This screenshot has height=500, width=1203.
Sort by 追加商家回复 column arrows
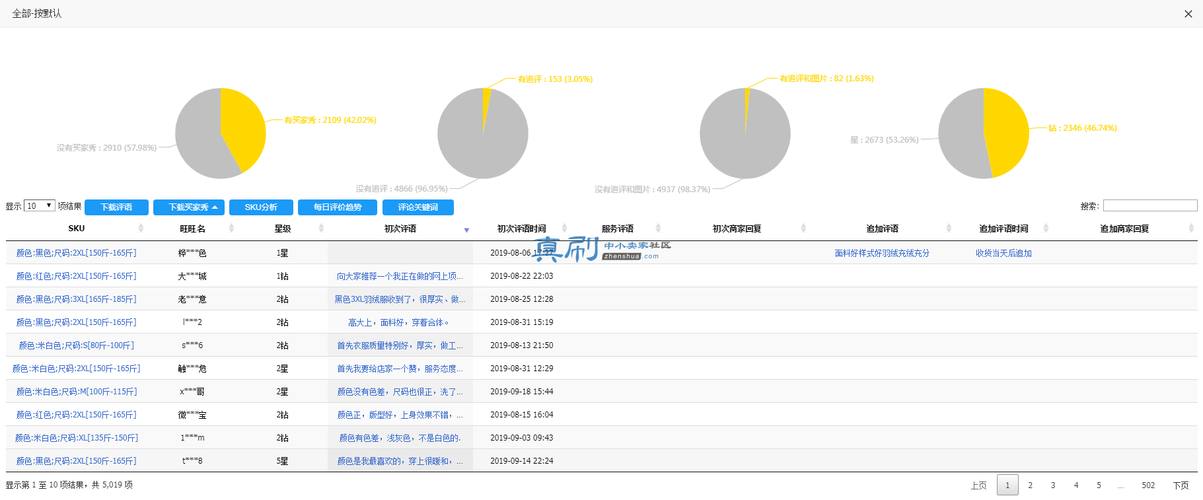click(1191, 228)
